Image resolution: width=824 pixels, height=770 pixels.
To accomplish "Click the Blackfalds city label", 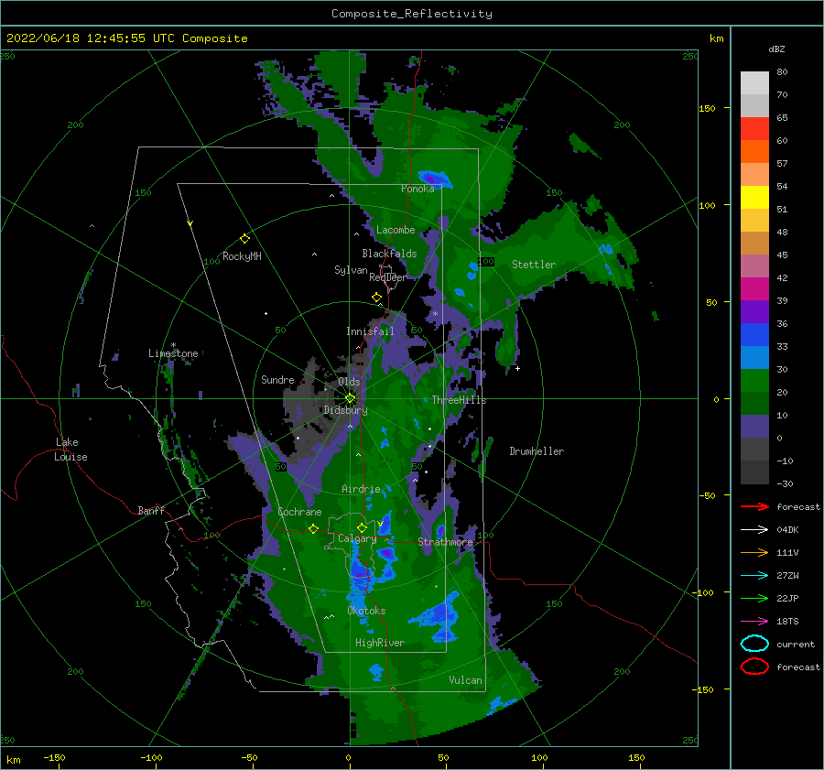I will [389, 254].
